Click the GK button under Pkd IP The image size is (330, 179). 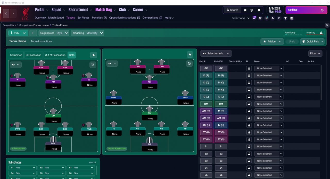click(206, 69)
